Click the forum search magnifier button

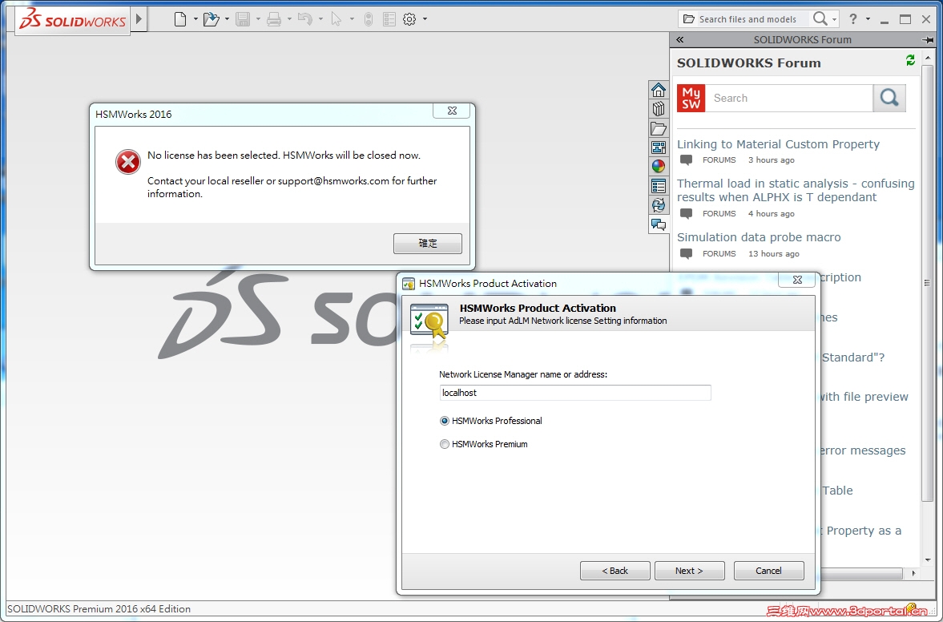889,98
